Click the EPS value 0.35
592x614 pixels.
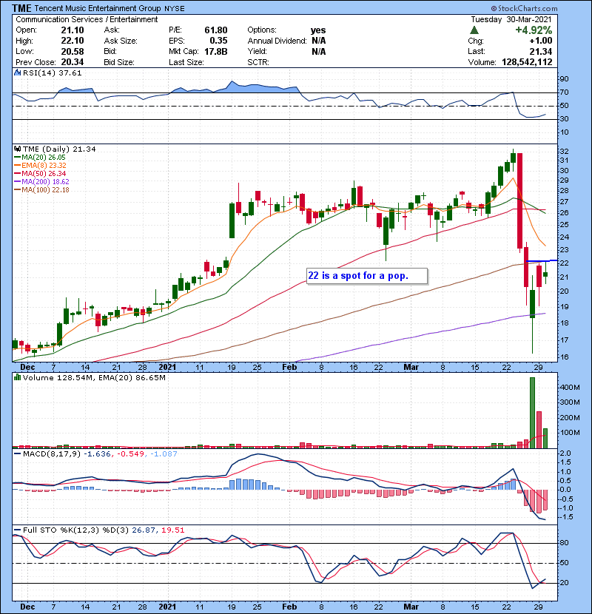click(x=218, y=41)
